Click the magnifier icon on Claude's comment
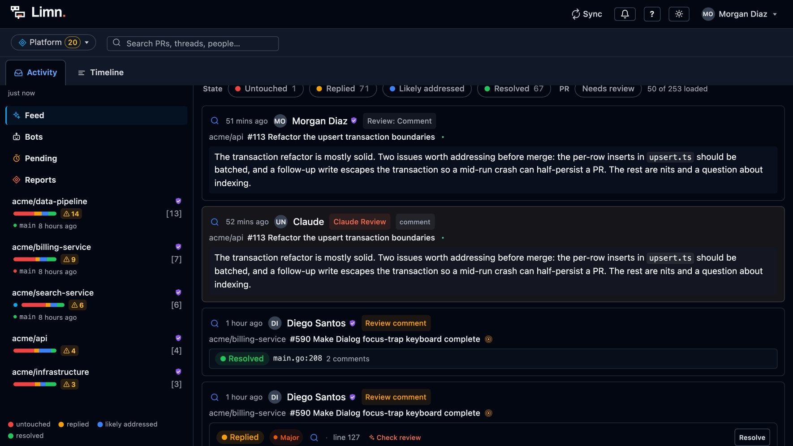The image size is (793, 446). (x=215, y=222)
